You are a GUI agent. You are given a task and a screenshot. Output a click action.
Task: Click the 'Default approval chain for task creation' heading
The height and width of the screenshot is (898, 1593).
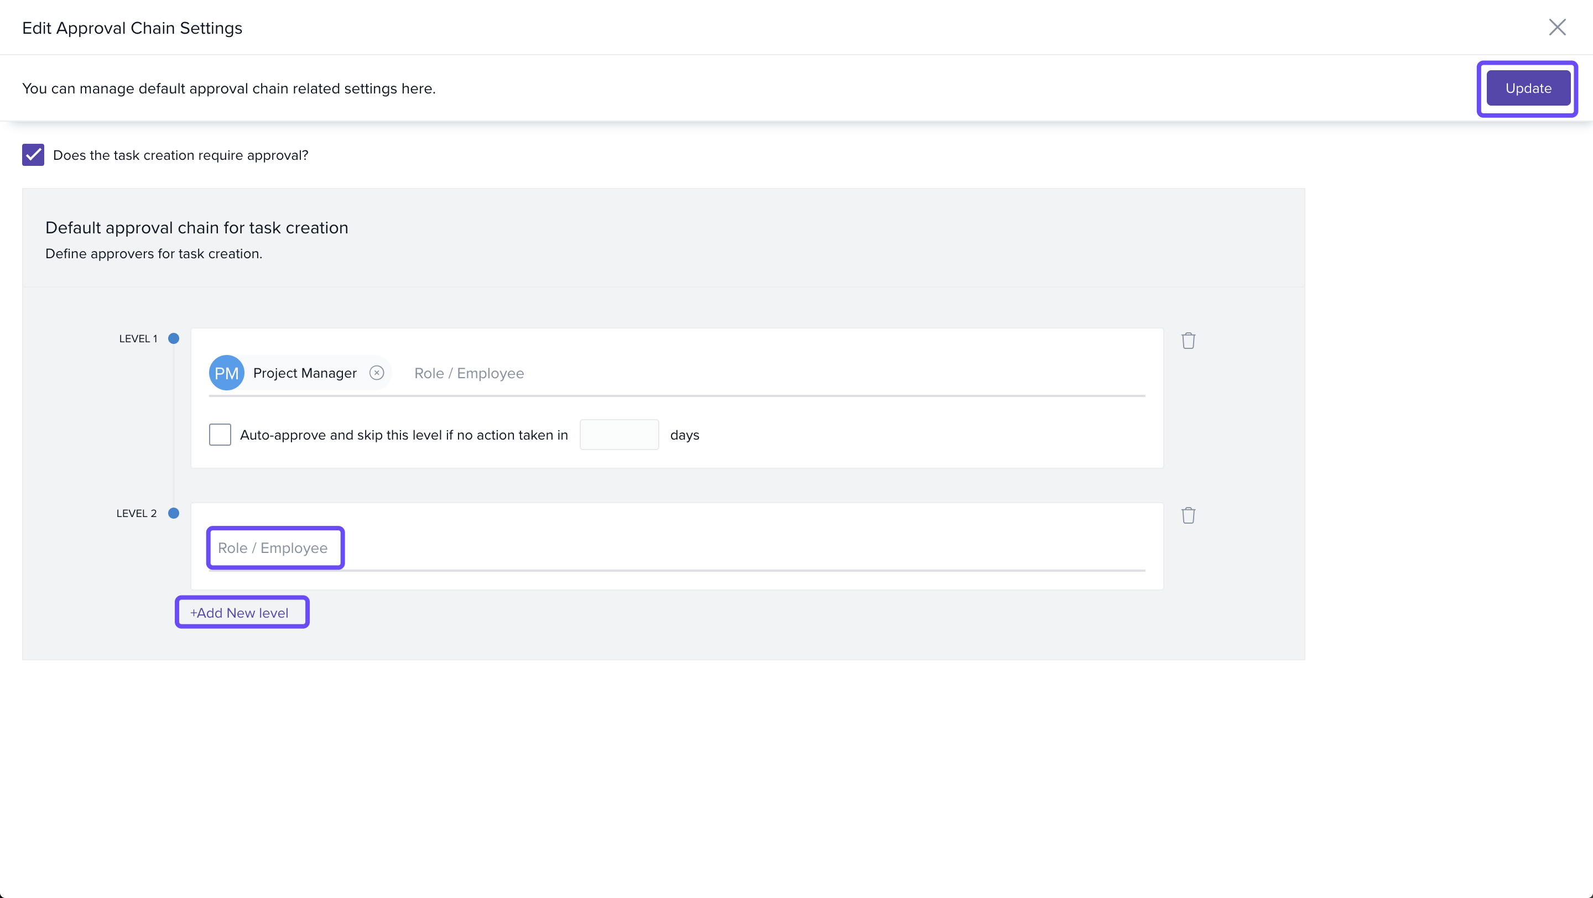tap(197, 227)
